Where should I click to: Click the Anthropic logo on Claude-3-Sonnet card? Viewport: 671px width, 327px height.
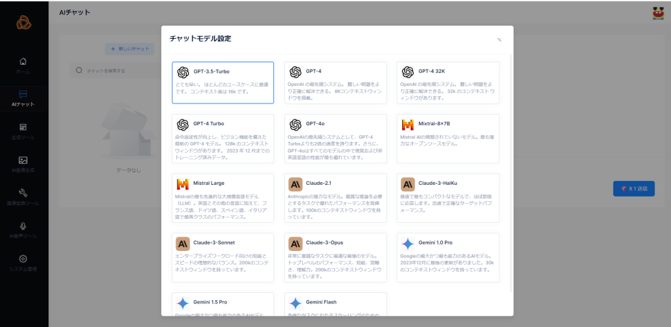click(x=183, y=244)
